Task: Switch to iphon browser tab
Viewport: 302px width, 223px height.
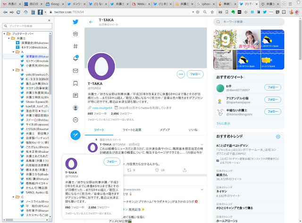Action: pos(206,4)
